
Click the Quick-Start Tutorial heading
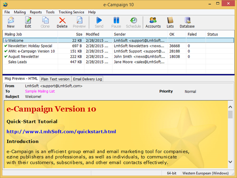tap(32, 122)
